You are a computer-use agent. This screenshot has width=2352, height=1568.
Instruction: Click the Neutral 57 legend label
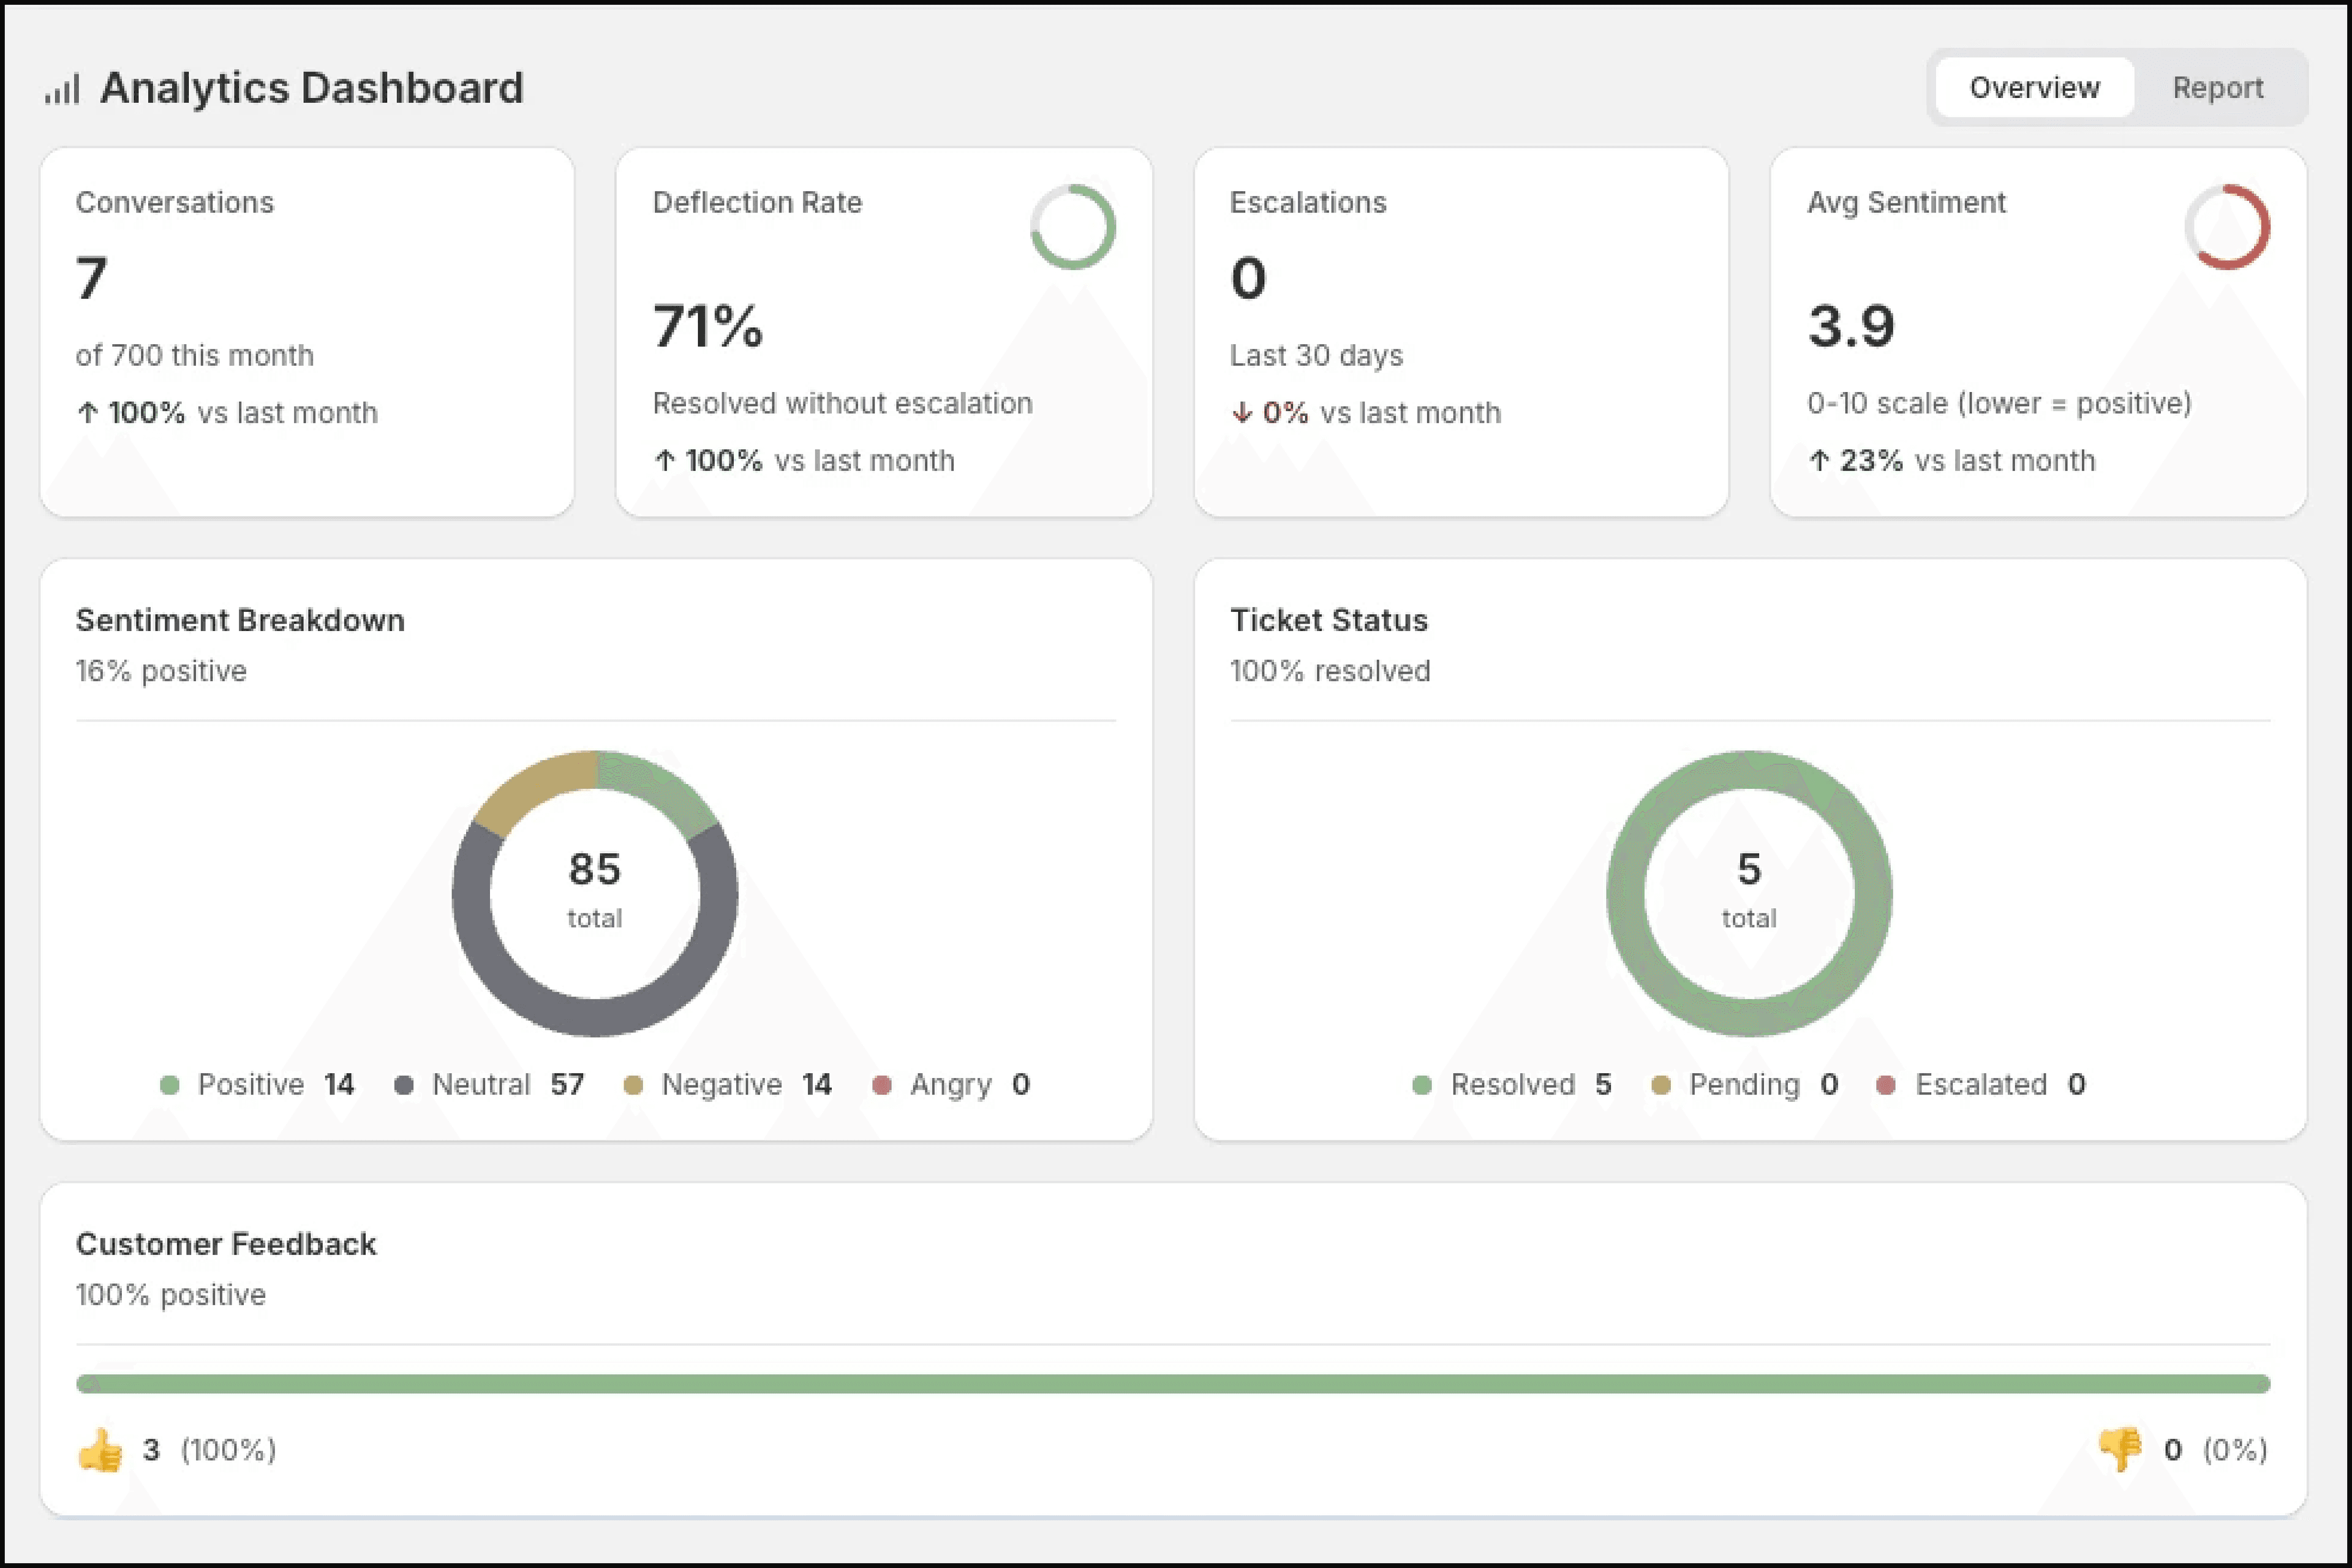click(x=508, y=1085)
